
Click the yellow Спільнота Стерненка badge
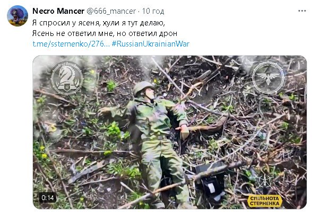(x=264, y=201)
